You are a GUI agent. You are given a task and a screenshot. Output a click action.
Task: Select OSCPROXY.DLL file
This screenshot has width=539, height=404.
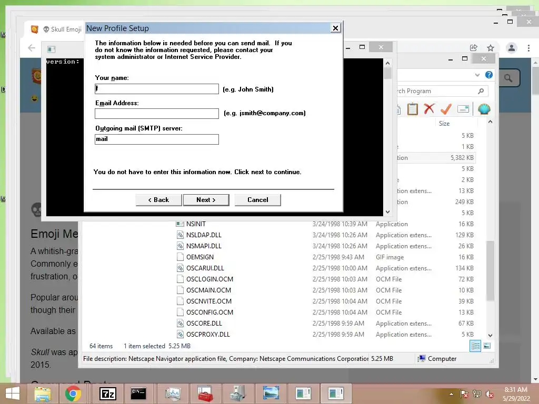[207, 334]
